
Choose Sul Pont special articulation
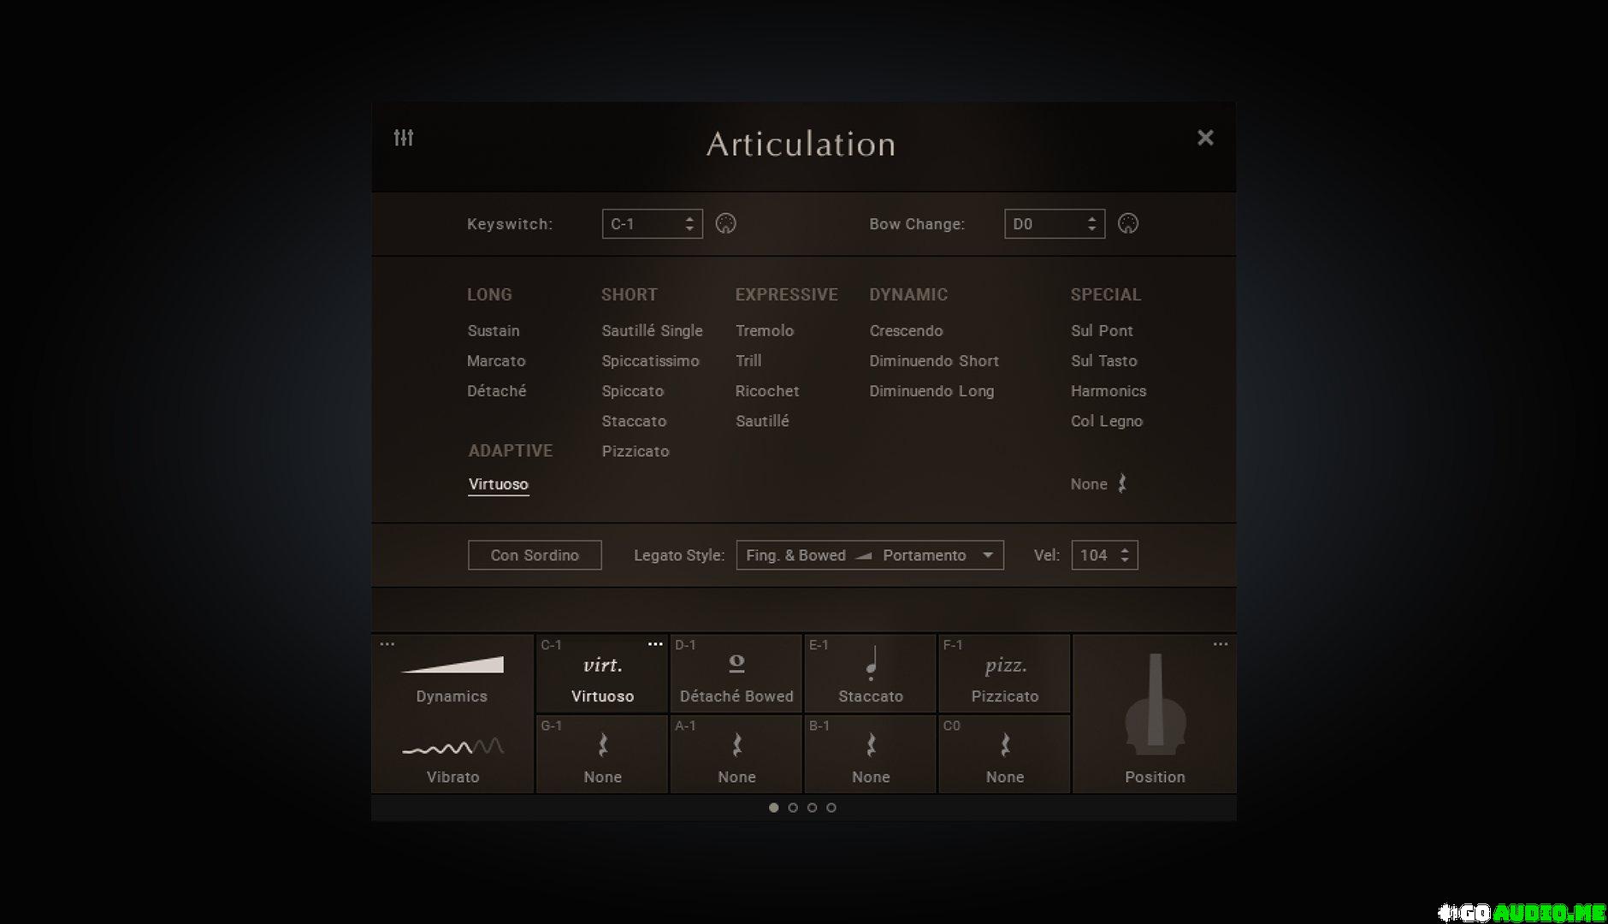(x=1102, y=331)
